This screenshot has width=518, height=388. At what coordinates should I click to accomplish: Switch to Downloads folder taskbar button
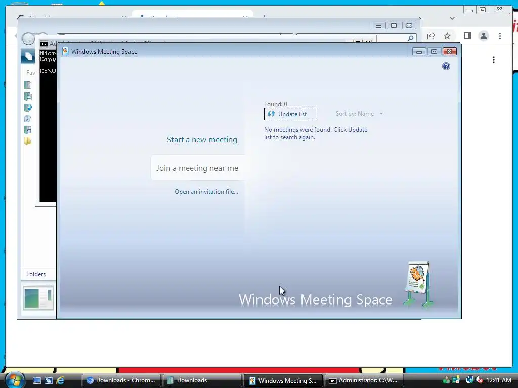point(202,380)
